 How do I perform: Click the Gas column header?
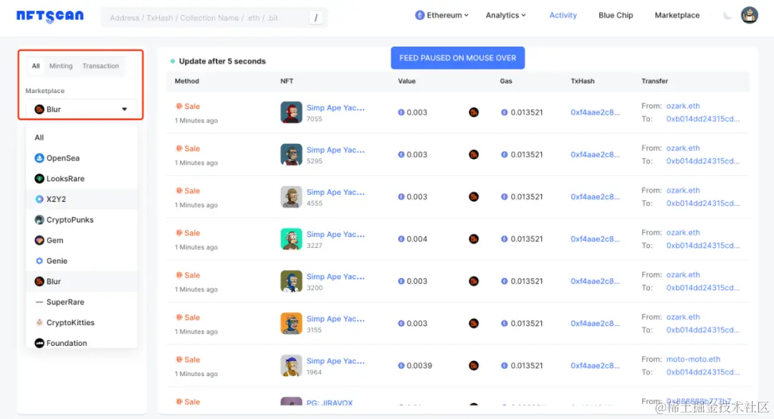pos(506,81)
